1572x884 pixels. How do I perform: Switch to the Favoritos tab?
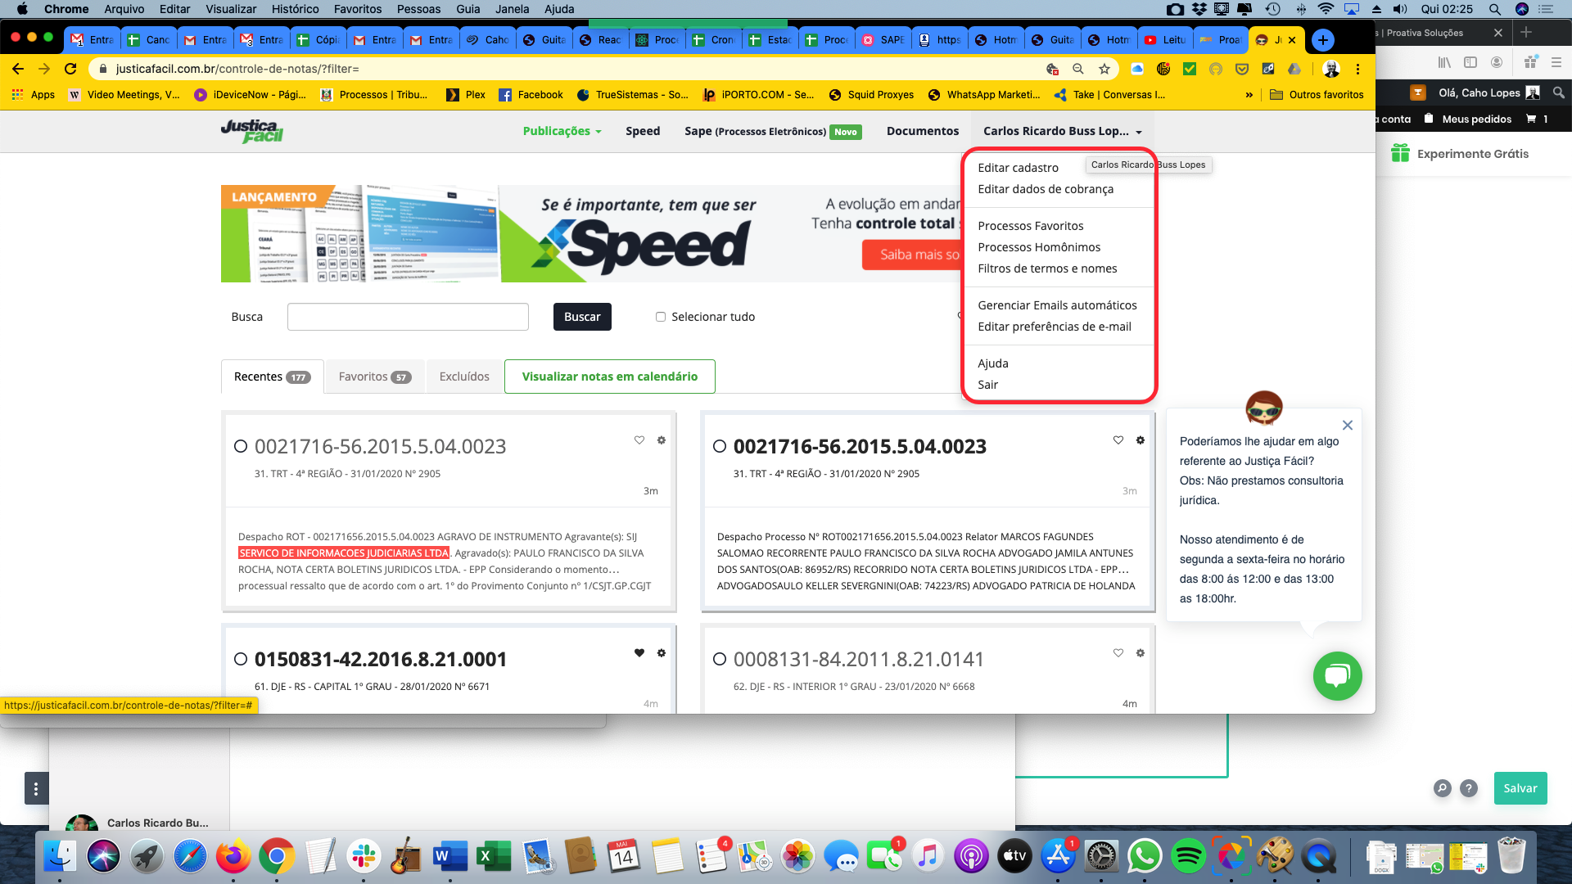tap(374, 377)
